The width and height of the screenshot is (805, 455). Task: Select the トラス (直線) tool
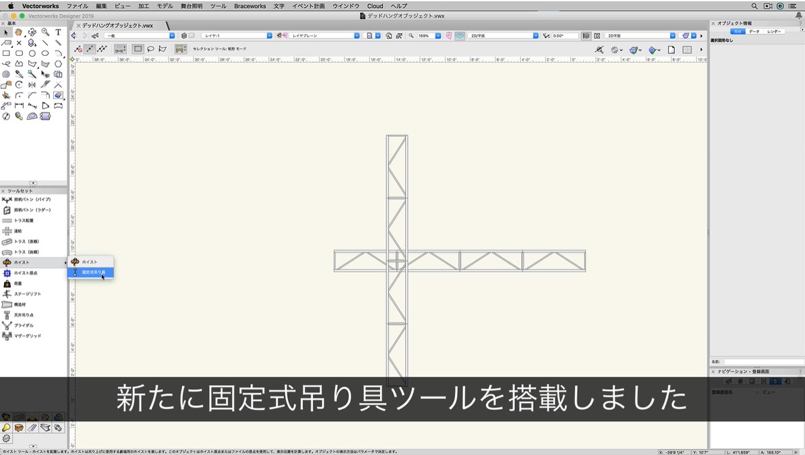coord(26,241)
